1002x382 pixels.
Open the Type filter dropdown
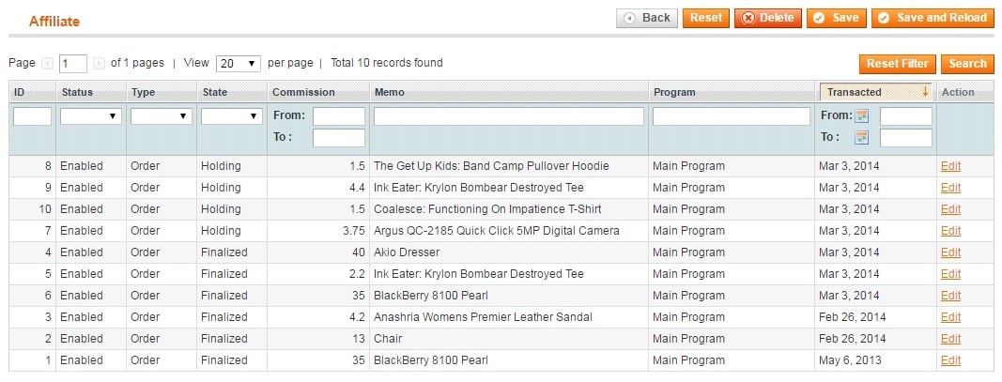point(161,116)
